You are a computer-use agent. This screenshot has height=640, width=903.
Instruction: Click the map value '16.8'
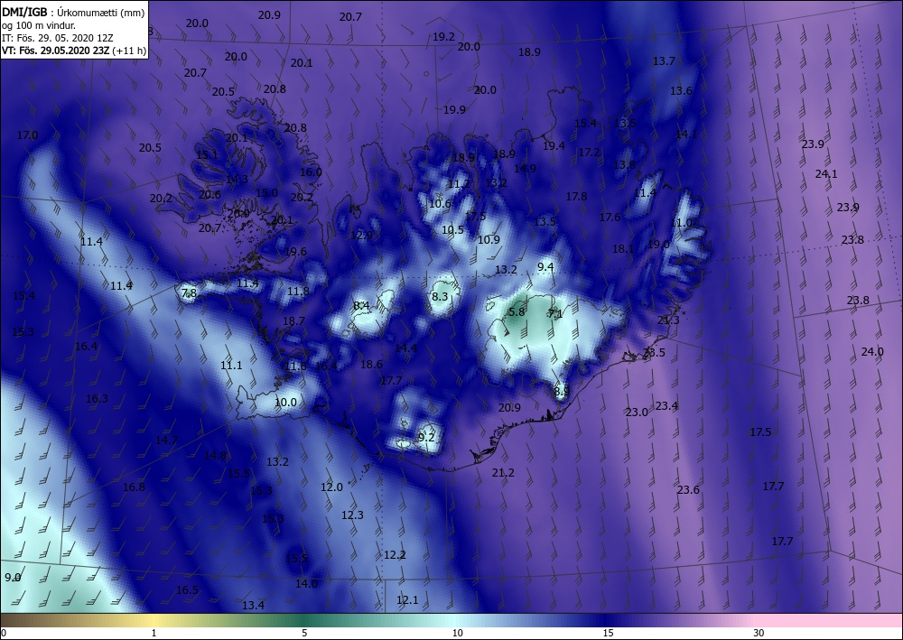click(134, 487)
